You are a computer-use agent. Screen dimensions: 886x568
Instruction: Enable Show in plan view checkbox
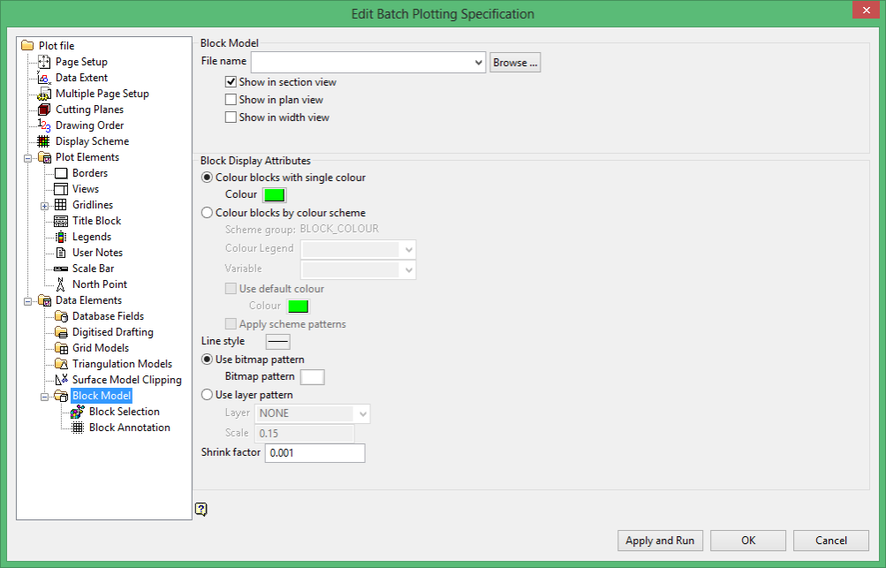pyautogui.click(x=231, y=100)
